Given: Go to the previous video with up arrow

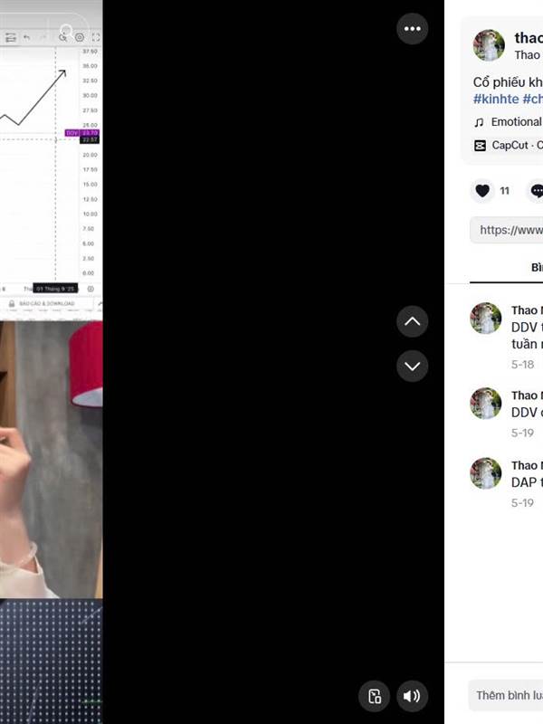Looking at the screenshot, I should 412,321.
